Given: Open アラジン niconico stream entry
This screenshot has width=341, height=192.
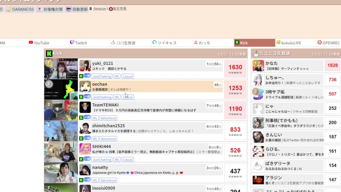Looking at the screenshot, I should (x=287, y=180).
